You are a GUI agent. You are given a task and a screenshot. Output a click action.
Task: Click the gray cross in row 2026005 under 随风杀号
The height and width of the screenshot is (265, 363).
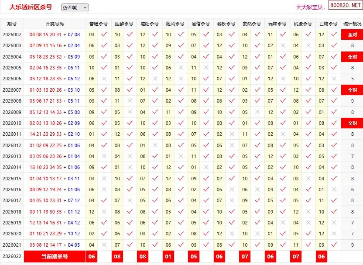(181, 68)
